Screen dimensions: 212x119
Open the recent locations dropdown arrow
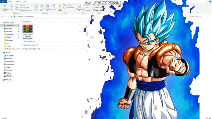click(9, 17)
